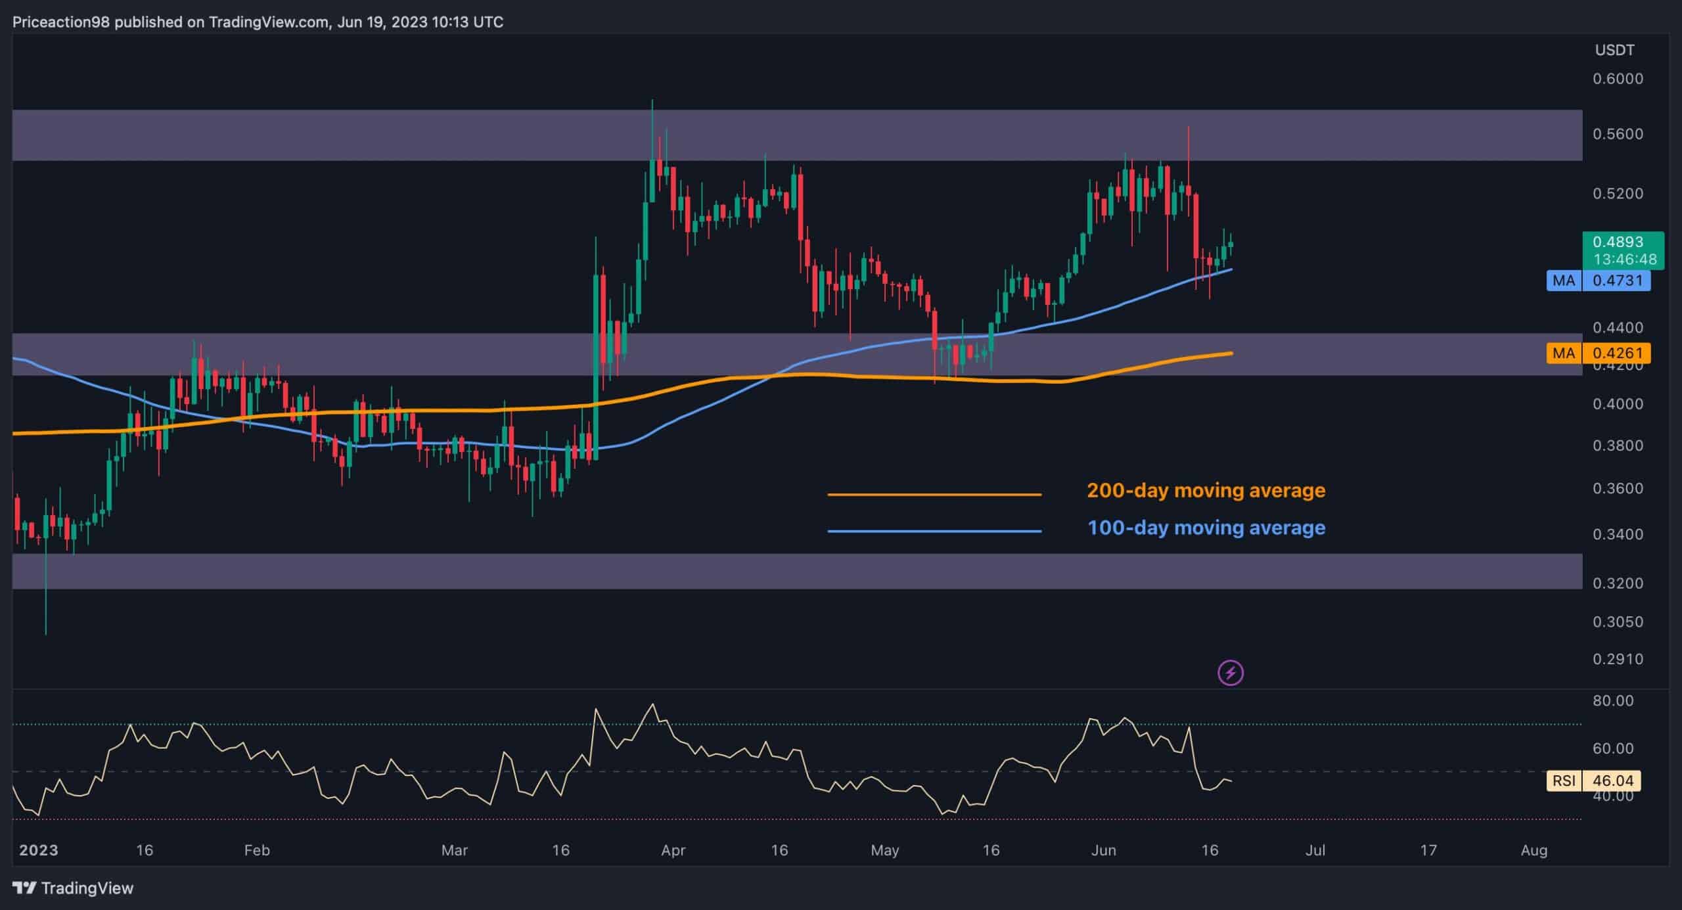Click the Priceaction98 author name in the header
This screenshot has height=910, width=1682.
click(62, 21)
